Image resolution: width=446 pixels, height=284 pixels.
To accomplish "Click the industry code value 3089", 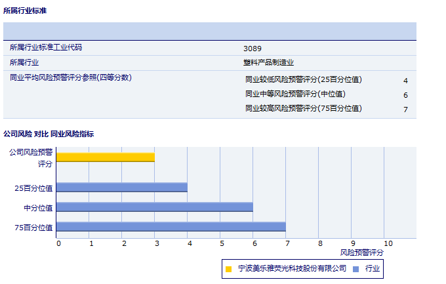I will (x=252, y=49).
